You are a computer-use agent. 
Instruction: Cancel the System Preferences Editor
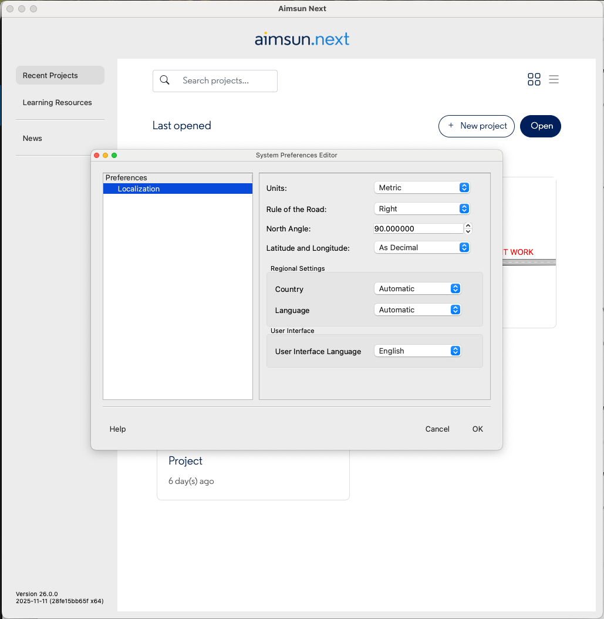coord(437,429)
